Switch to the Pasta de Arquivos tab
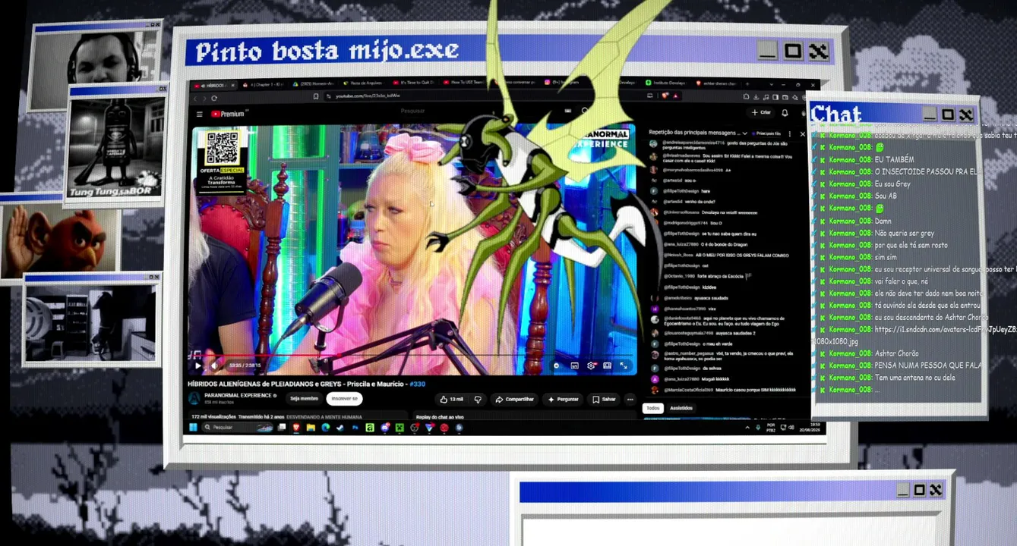This screenshot has height=546, width=1017. (365, 83)
